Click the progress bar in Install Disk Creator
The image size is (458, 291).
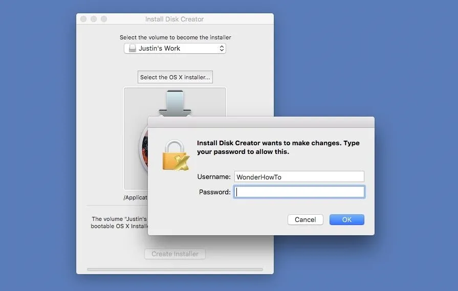175,270
